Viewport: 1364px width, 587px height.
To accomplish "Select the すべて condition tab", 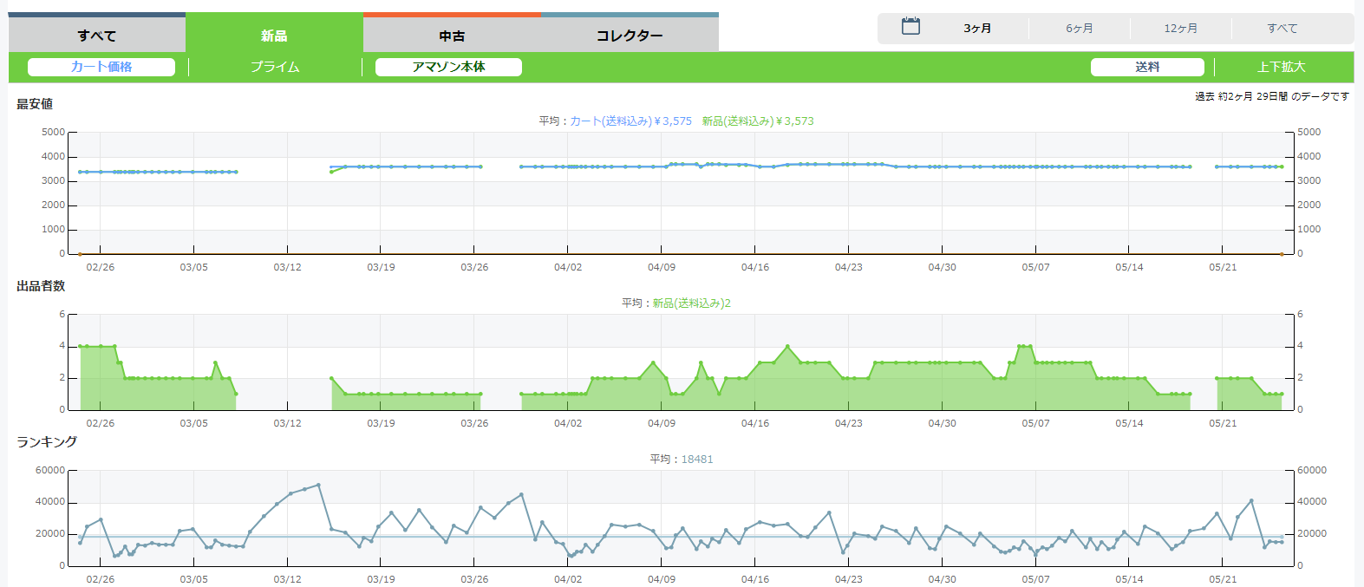I will (x=97, y=36).
